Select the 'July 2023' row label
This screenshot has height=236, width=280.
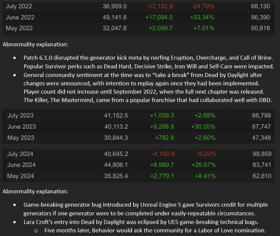(20, 116)
